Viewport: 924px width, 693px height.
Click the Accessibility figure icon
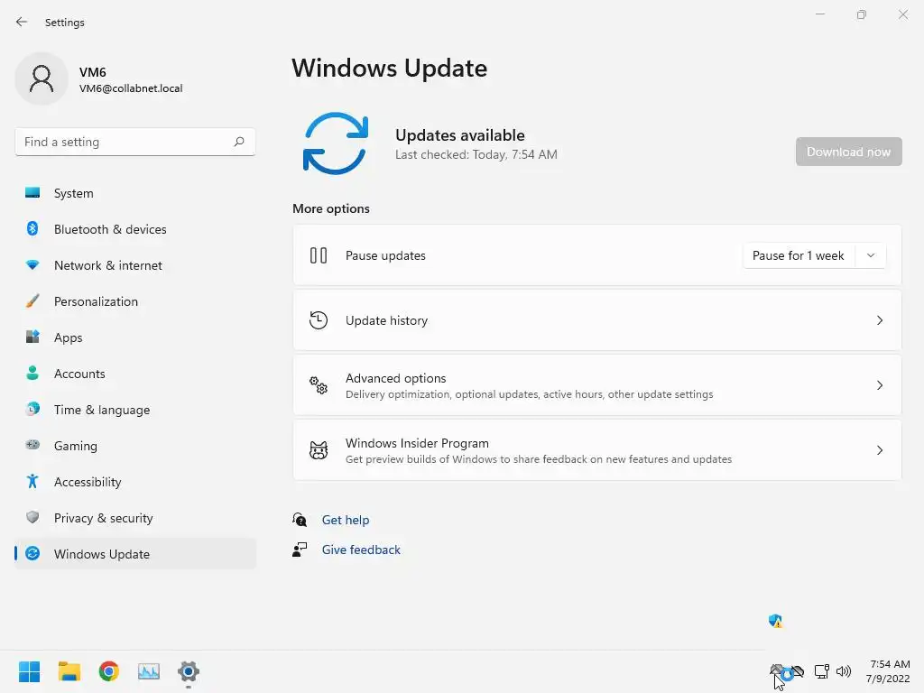coord(32,481)
